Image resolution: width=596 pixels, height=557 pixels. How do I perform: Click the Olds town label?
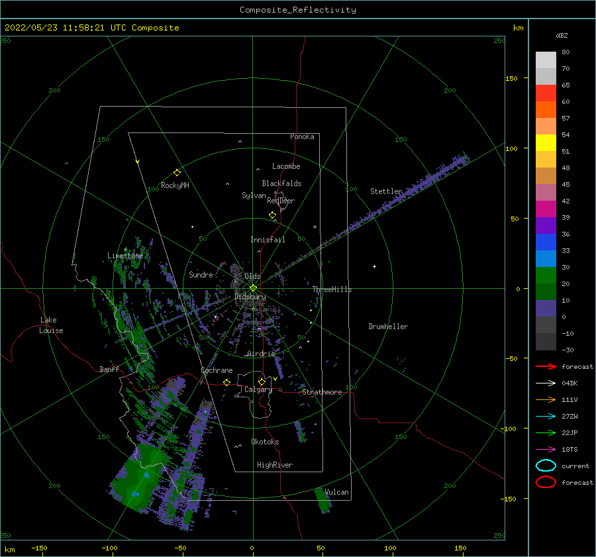click(x=252, y=276)
